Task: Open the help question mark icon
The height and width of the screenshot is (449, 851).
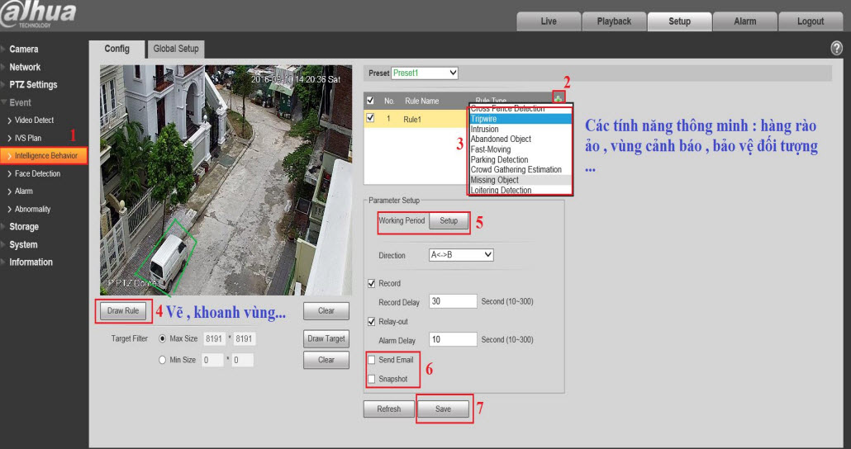Action: pos(836,50)
